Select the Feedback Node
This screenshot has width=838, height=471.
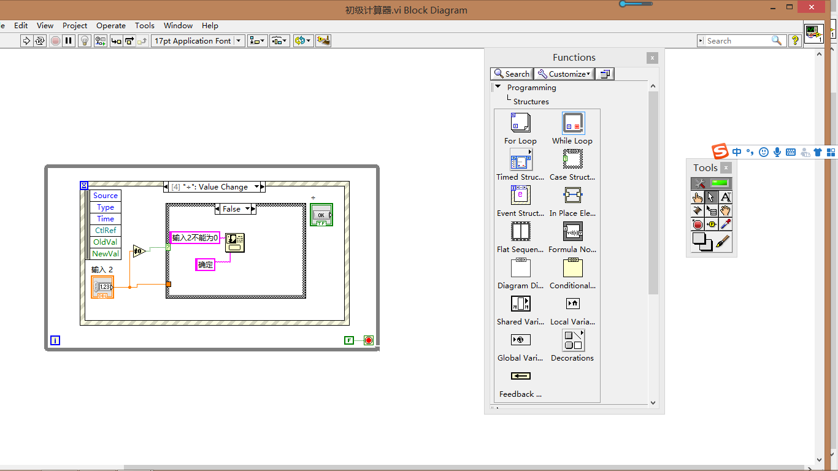520,376
